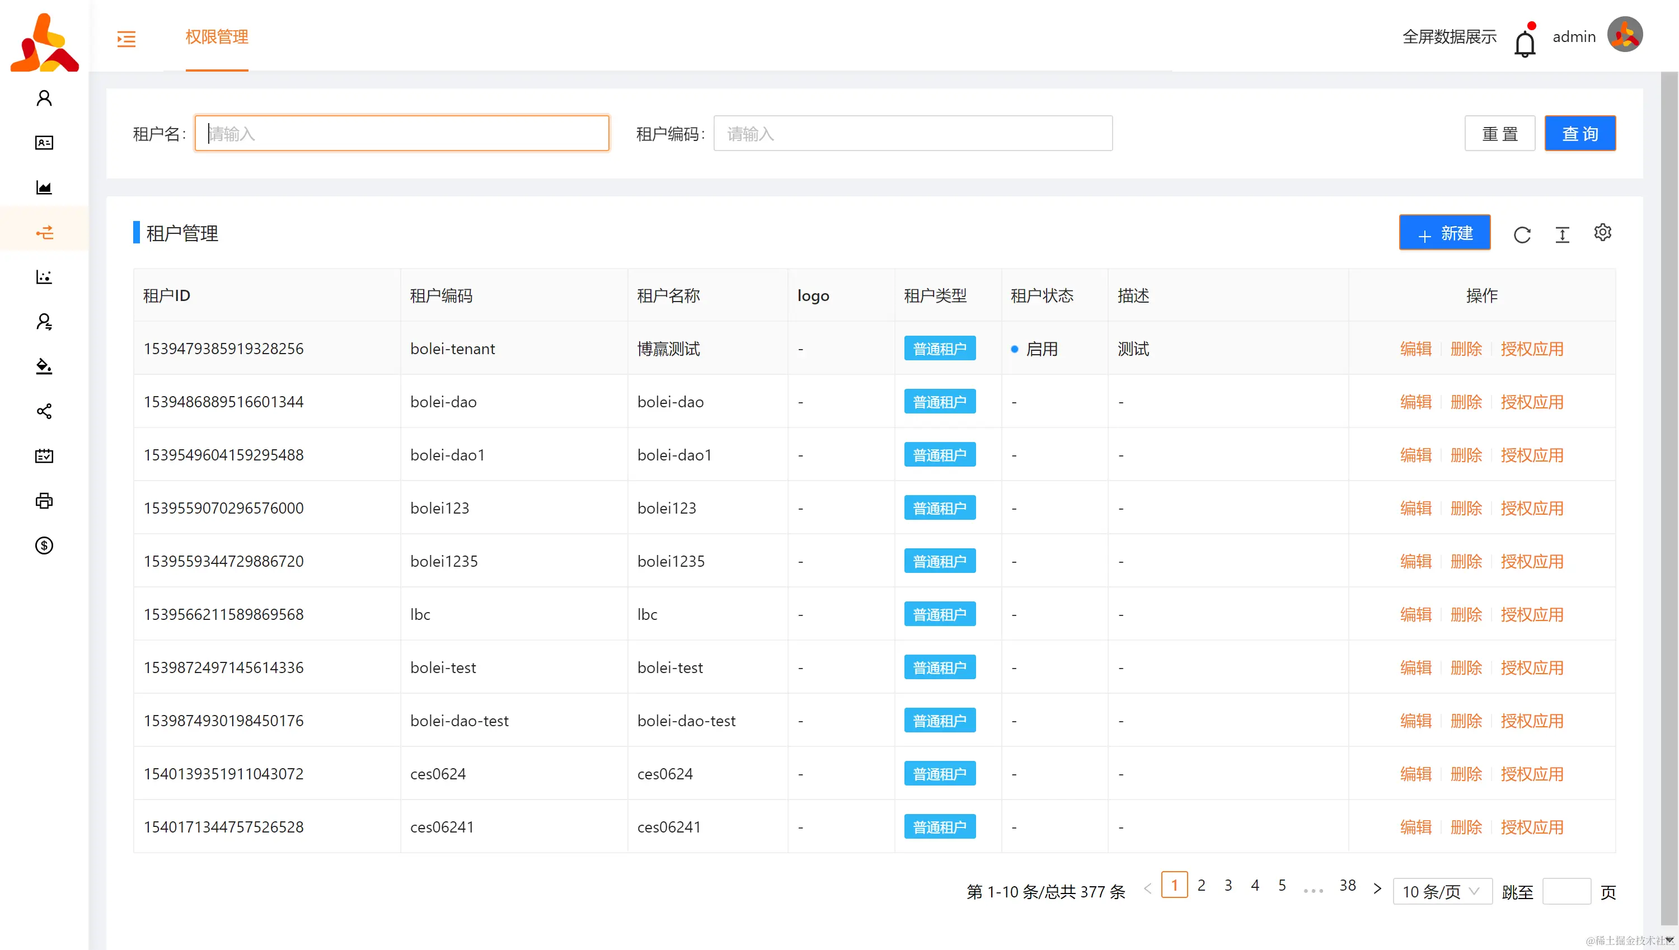Image resolution: width=1679 pixels, height=950 pixels.
Task: Go to next page arrow
Action: point(1377,888)
